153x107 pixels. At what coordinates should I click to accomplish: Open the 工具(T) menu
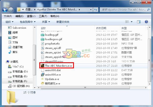[43, 16]
